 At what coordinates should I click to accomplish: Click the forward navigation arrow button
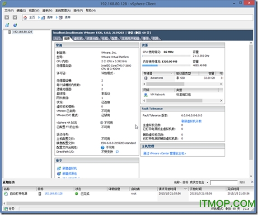(15, 17)
